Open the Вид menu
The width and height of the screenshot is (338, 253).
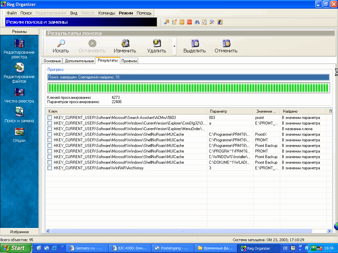click(x=74, y=13)
